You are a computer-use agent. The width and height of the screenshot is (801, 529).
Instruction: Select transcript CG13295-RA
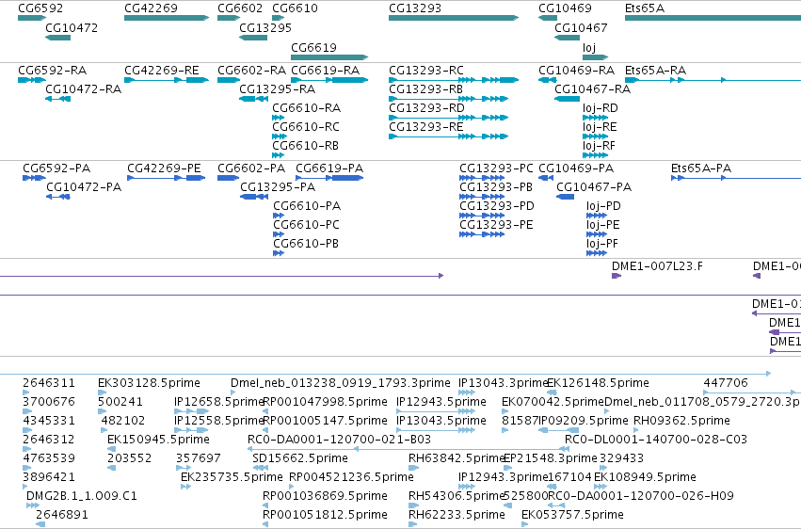tap(278, 88)
